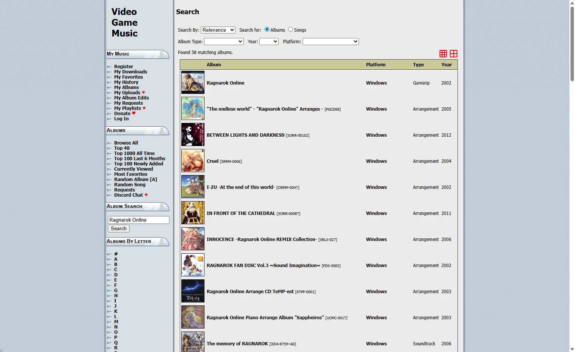The image size is (575, 352).
Task: Collapse the Albums panel header arrows
Action: coord(162,130)
